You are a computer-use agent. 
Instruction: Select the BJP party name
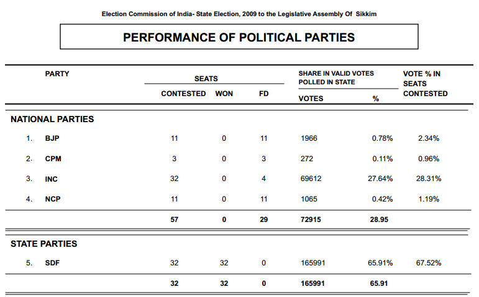pos(52,138)
